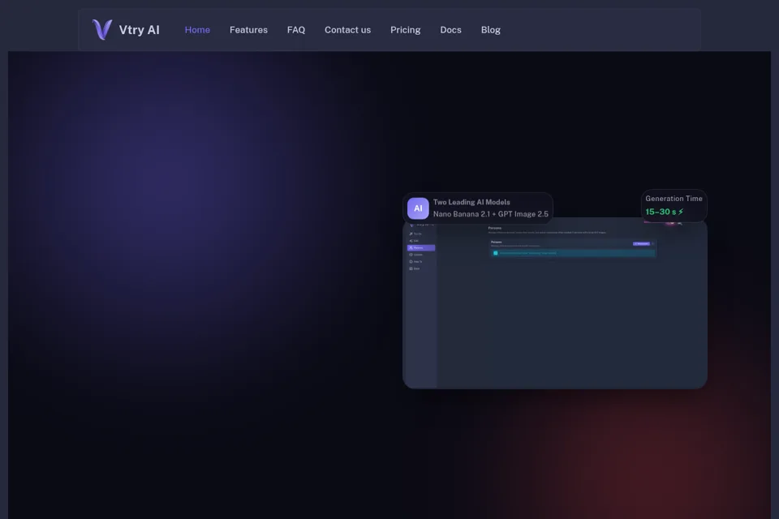
Task: Click the Vtry AI brand name
Action: [x=139, y=30]
